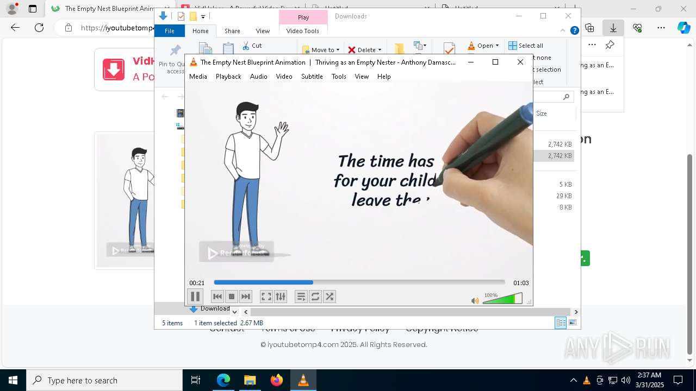Viewport: 696px width, 391px height.
Task: Select the highlighted 2,742 KB file row
Action: (554, 156)
